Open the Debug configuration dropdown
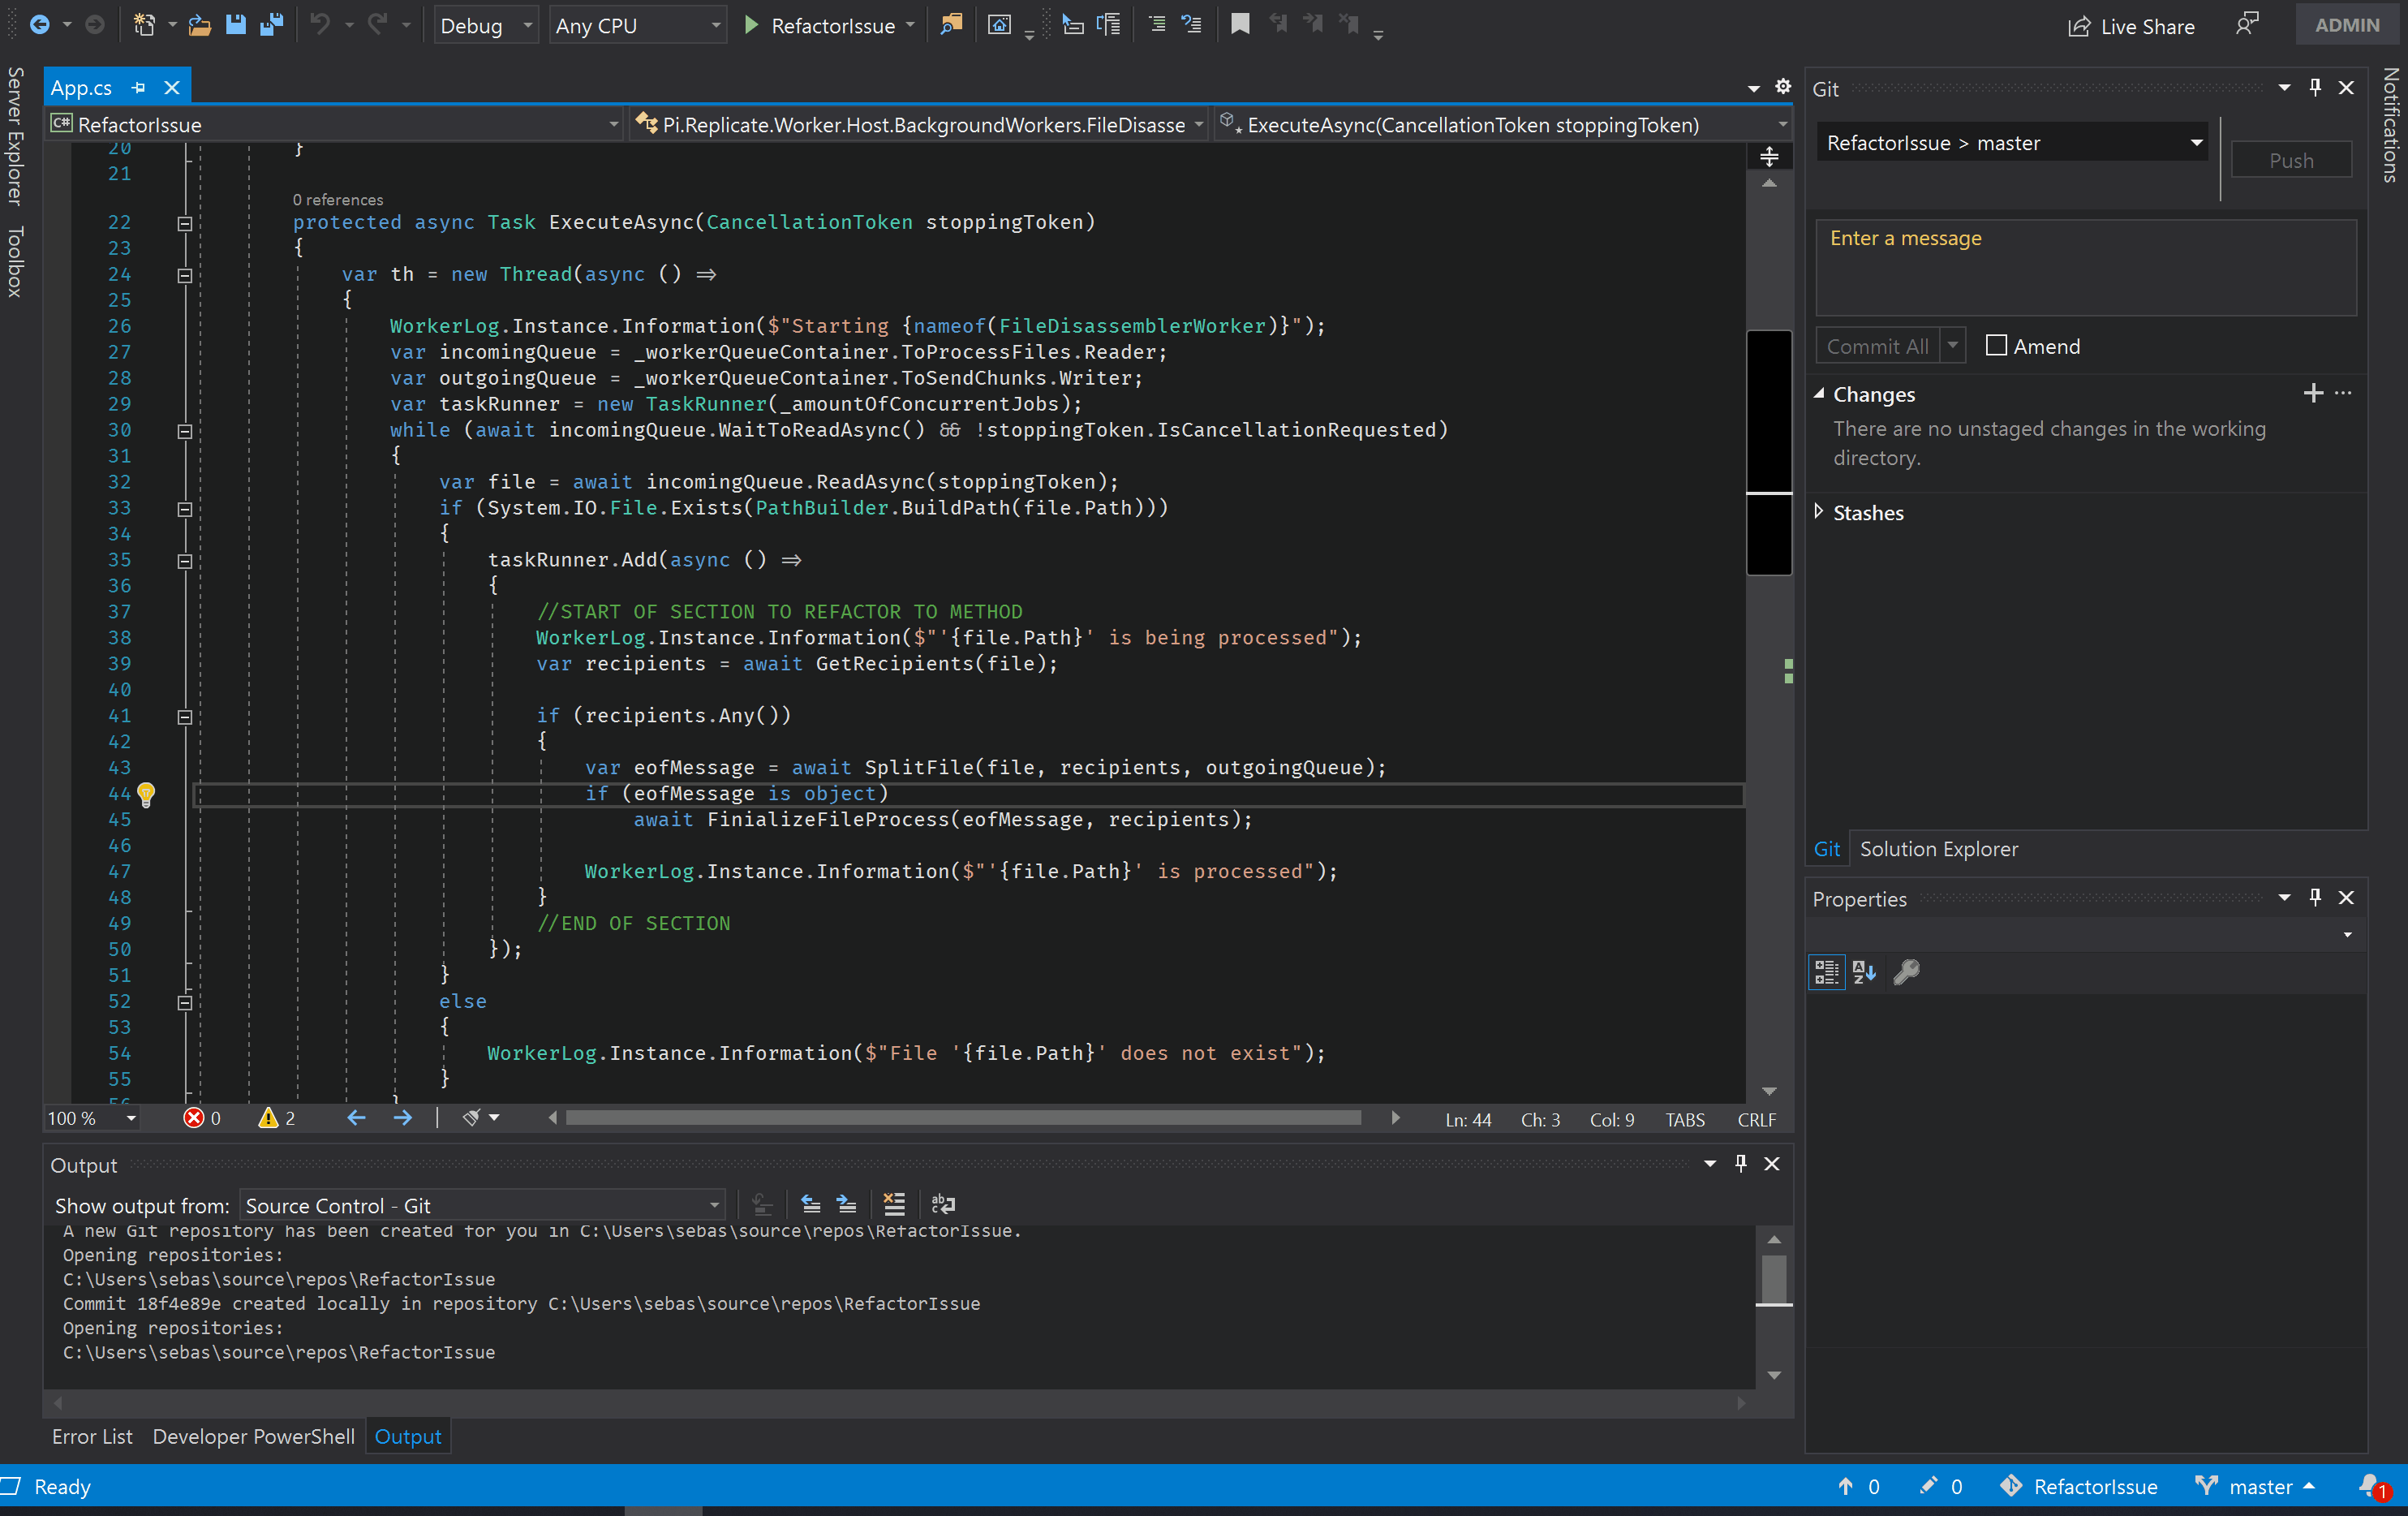The width and height of the screenshot is (2408, 1516). (486, 25)
